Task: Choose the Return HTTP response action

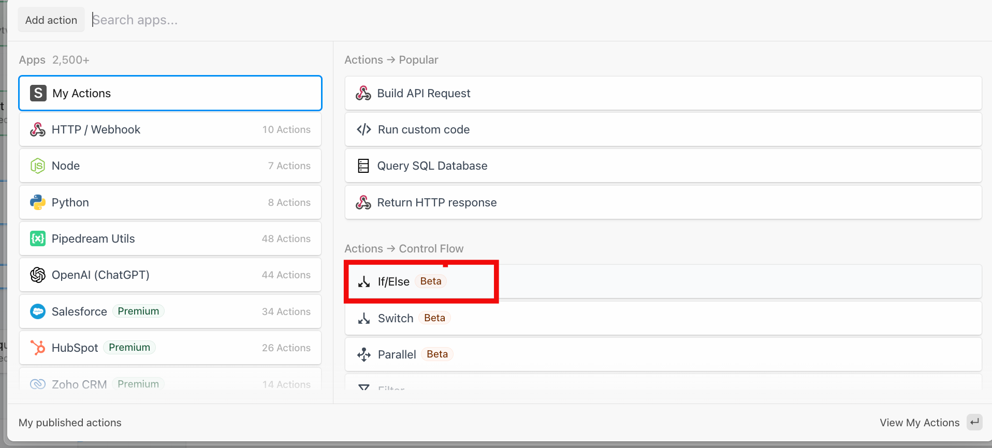Action: (663, 202)
